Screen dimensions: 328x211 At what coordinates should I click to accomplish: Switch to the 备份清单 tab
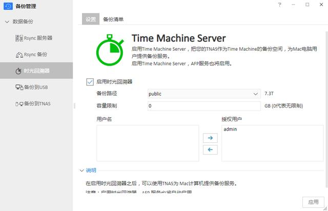tap(113, 19)
